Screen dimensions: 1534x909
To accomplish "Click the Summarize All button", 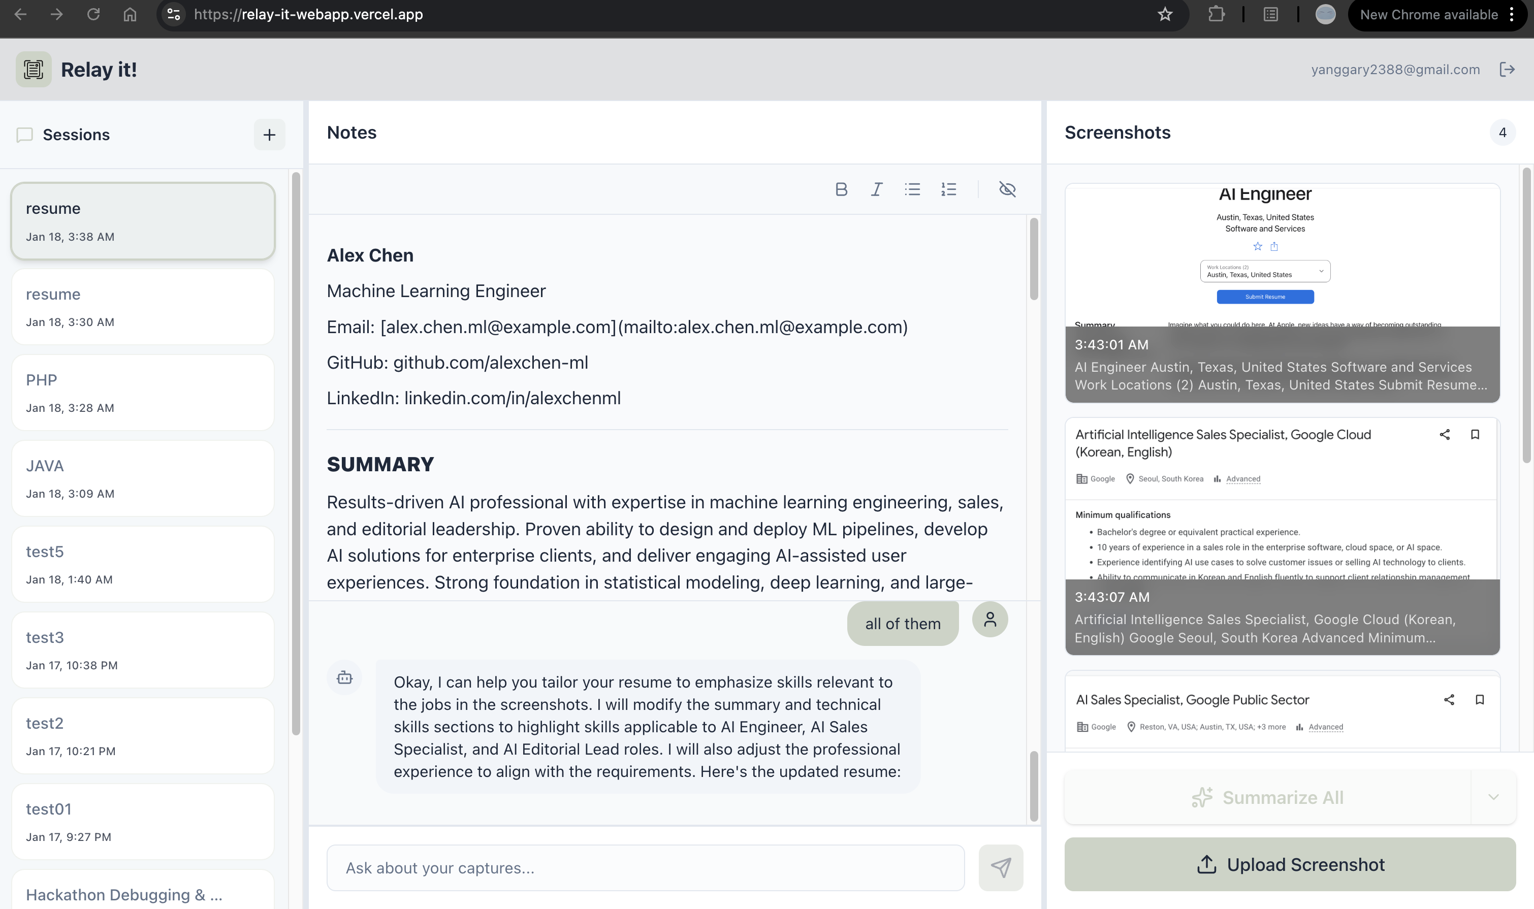I will click(1267, 797).
